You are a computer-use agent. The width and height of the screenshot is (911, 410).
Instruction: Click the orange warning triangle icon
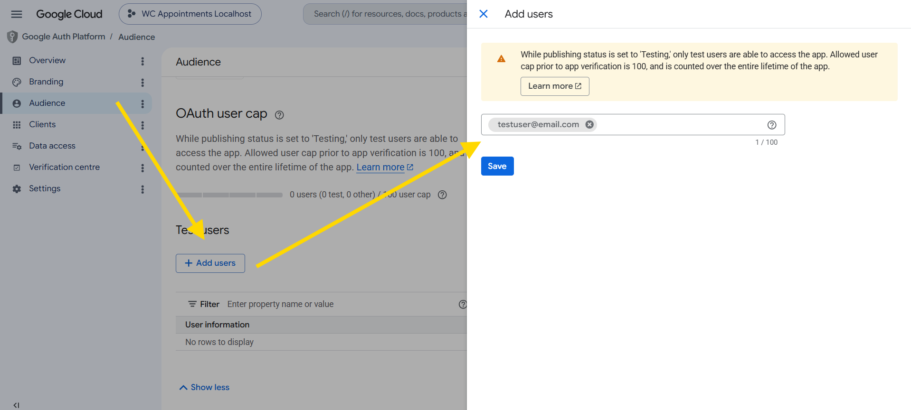click(501, 59)
